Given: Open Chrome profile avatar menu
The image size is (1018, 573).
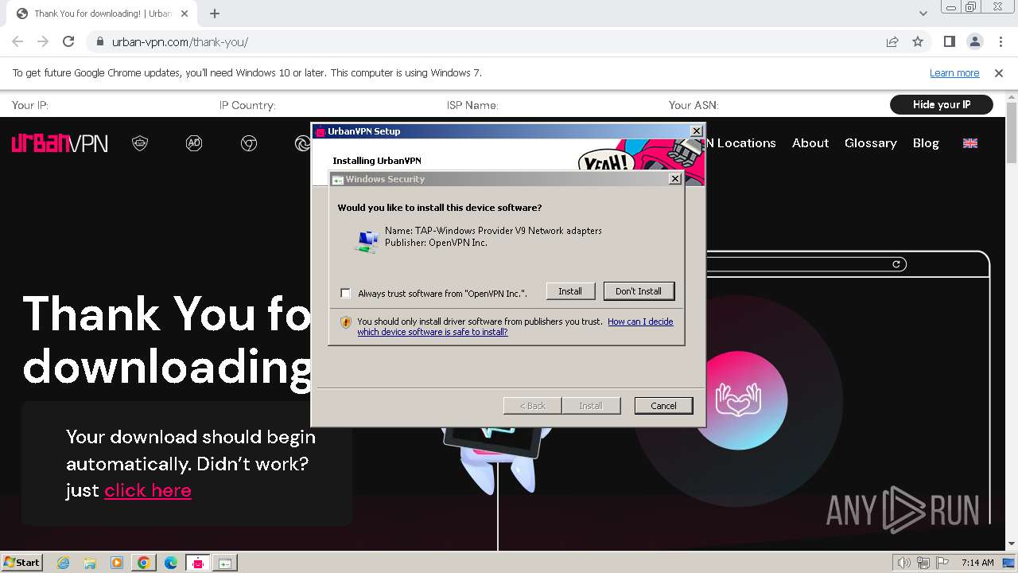Looking at the screenshot, I should [x=975, y=42].
